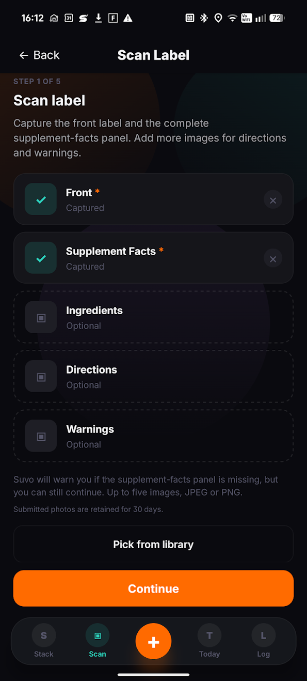Open the Log tab

[x=264, y=641]
